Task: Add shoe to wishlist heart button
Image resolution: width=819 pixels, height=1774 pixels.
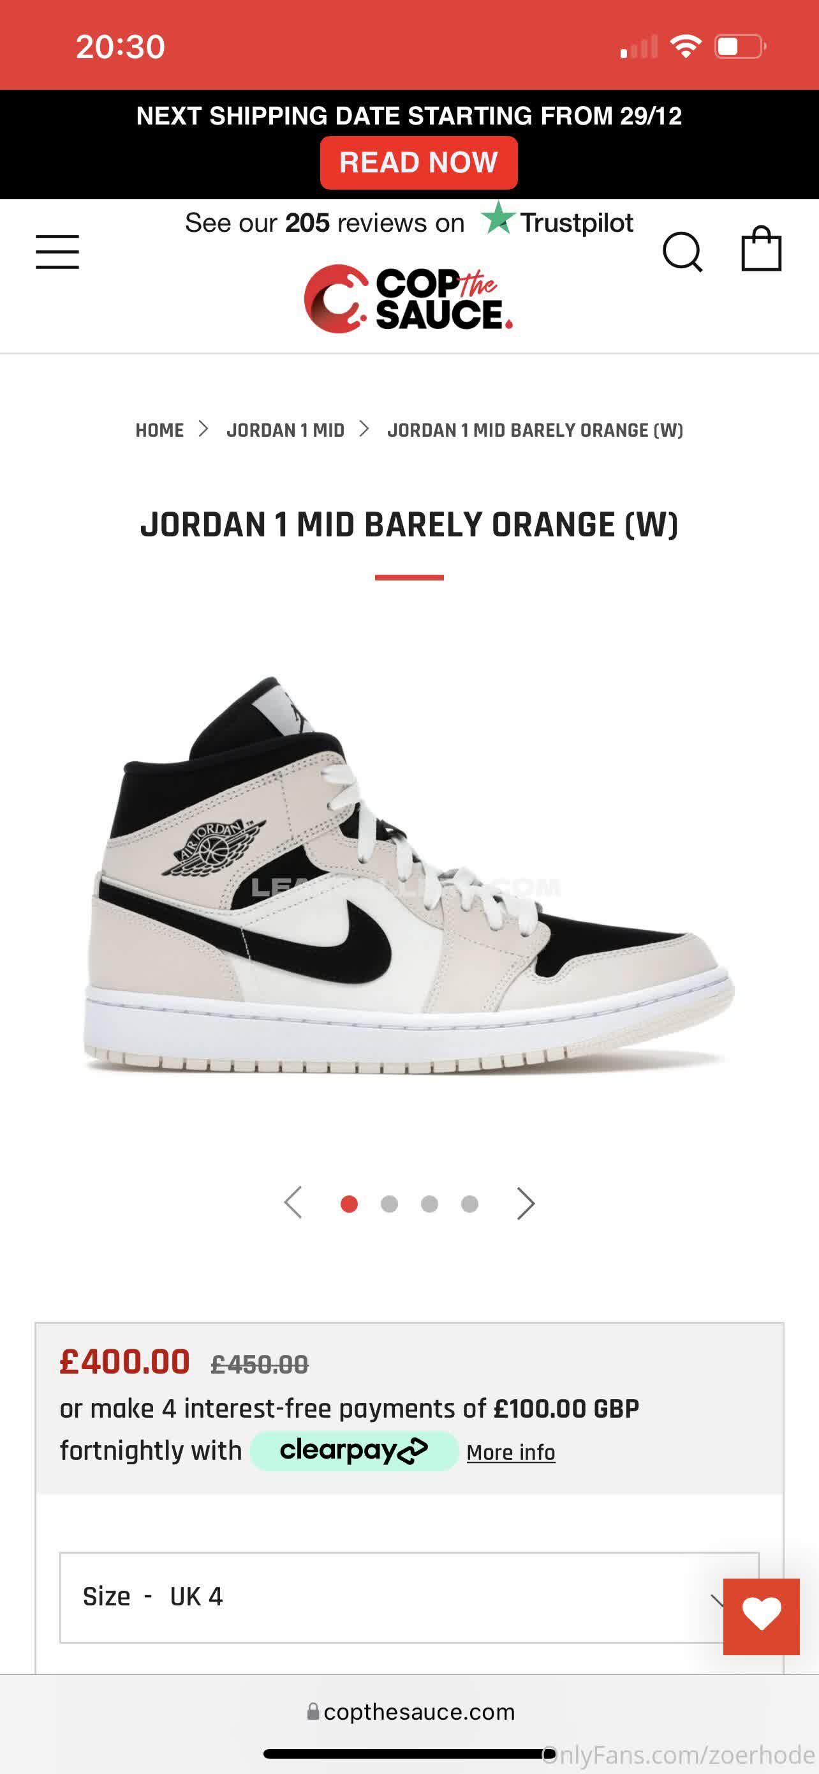Action: pos(761,1616)
